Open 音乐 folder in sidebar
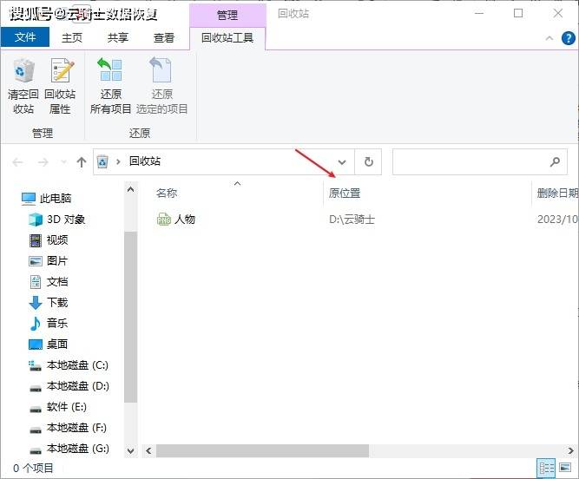 tap(49, 324)
